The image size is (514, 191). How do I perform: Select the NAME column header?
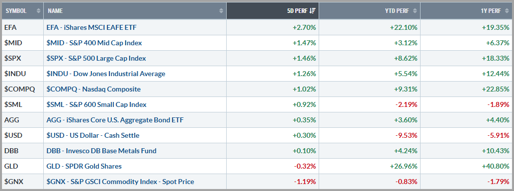pyautogui.click(x=135, y=11)
